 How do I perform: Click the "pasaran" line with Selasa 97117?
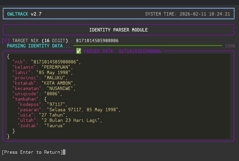click(69, 110)
